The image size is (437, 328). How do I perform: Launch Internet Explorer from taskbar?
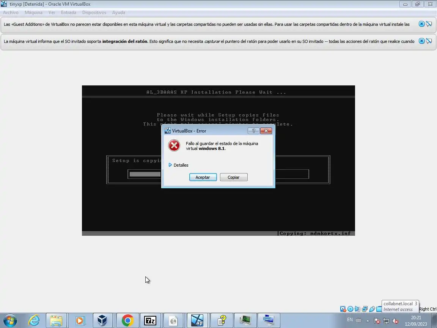pos(34,320)
